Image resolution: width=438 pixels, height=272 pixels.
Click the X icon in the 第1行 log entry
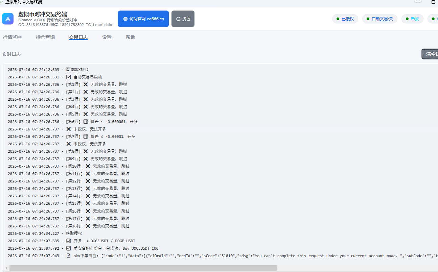point(86,84)
